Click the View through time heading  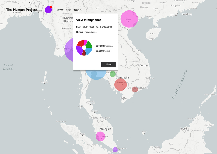89,20
